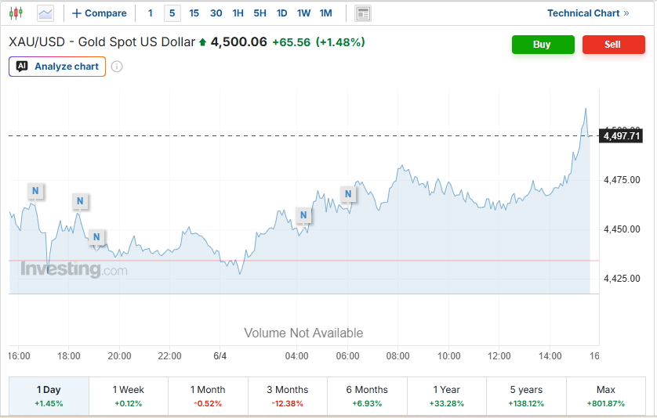Set chart interval to 1H
The width and height of the screenshot is (657, 418).
238,13
